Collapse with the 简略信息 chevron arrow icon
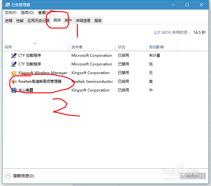The height and width of the screenshot is (186, 211). tap(8, 176)
